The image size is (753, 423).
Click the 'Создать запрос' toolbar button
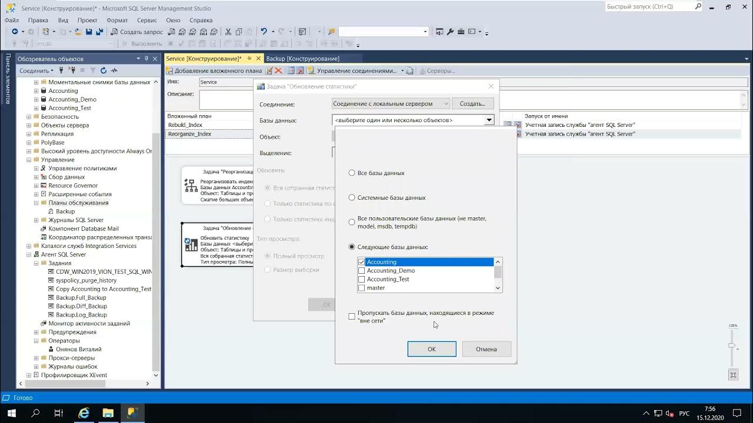[136, 32]
